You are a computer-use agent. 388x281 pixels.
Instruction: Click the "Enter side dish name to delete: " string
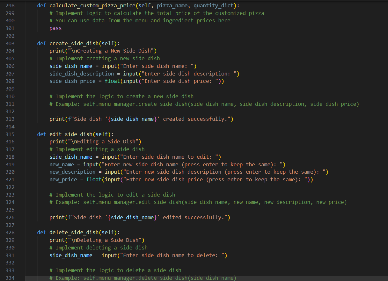(172, 256)
